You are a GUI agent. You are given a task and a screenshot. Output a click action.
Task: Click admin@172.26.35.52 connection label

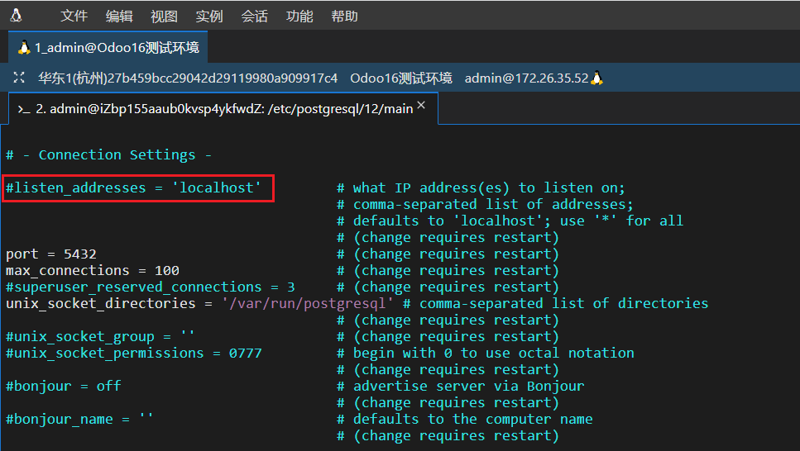point(526,78)
